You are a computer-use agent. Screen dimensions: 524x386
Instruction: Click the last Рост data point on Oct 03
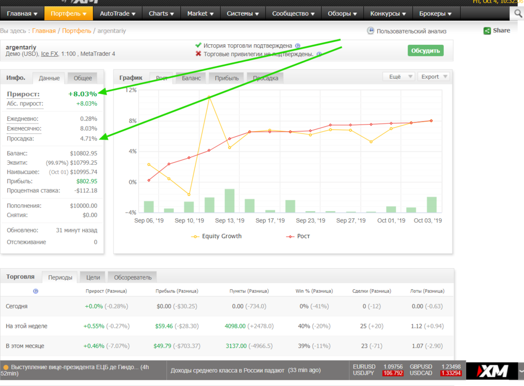pos(431,121)
